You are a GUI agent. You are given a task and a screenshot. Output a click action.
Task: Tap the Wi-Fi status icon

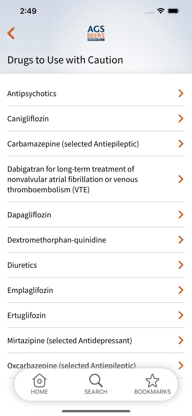pos(161,11)
